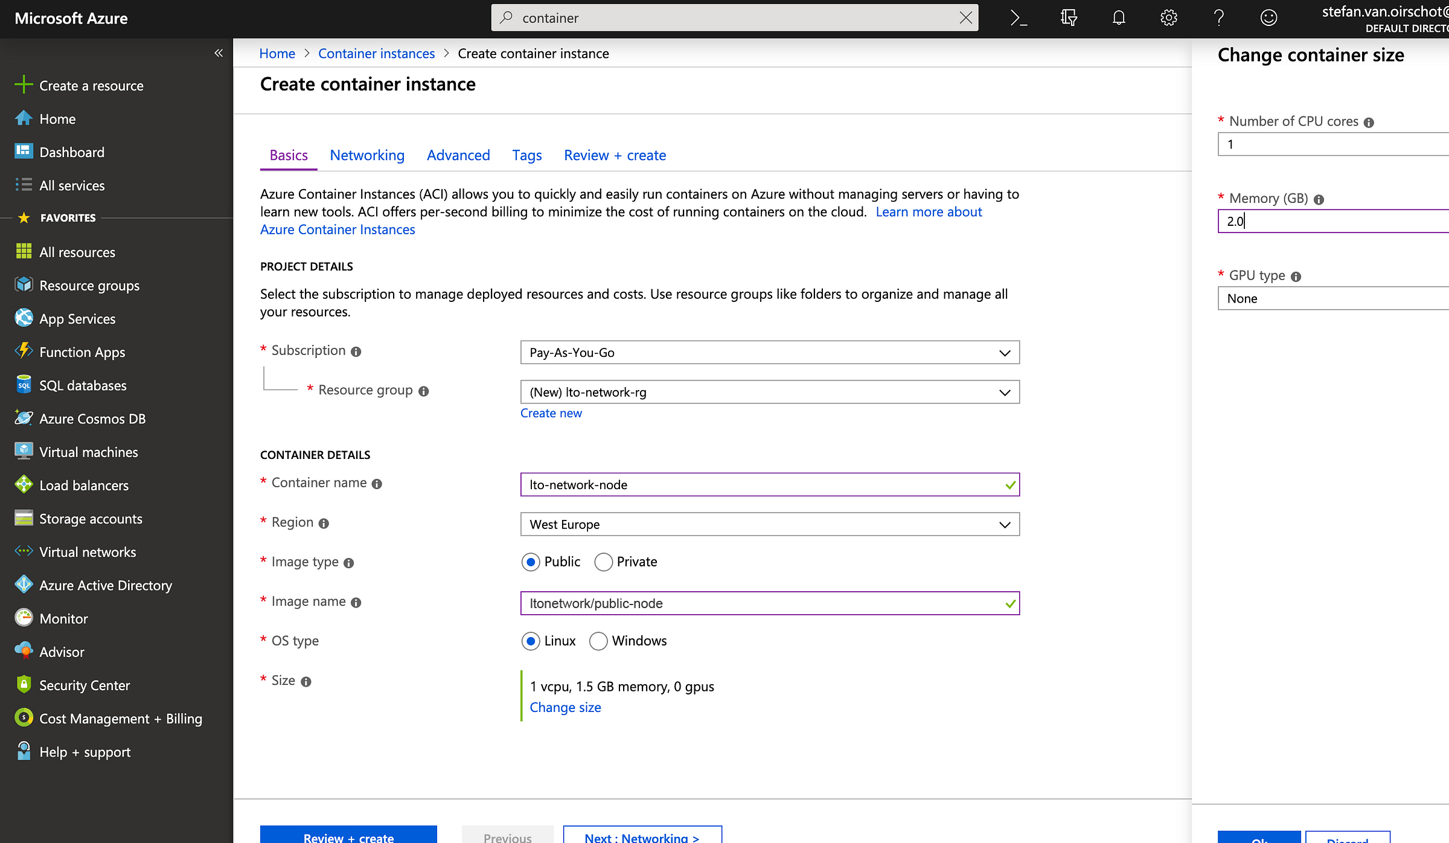The height and width of the screenshot is (843, 1449).
Task: Expand the Region dropdown
Action: coord(770,524)
